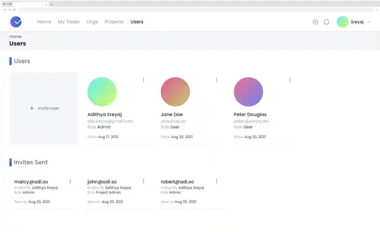Open options menu on Adithya Sreyaj's card

point(143,80)
